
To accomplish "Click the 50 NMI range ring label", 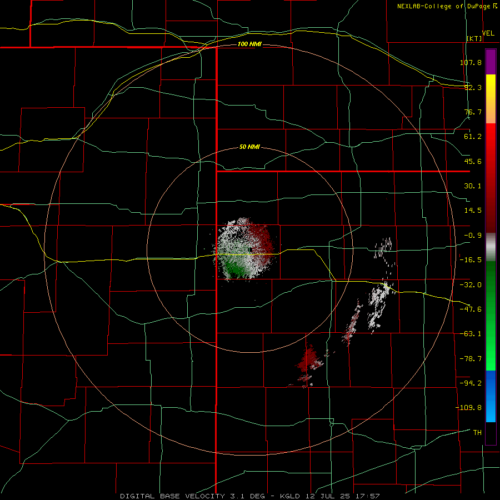I will tap(249, 147).
